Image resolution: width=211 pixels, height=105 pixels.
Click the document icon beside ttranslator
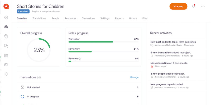[152, 56]
